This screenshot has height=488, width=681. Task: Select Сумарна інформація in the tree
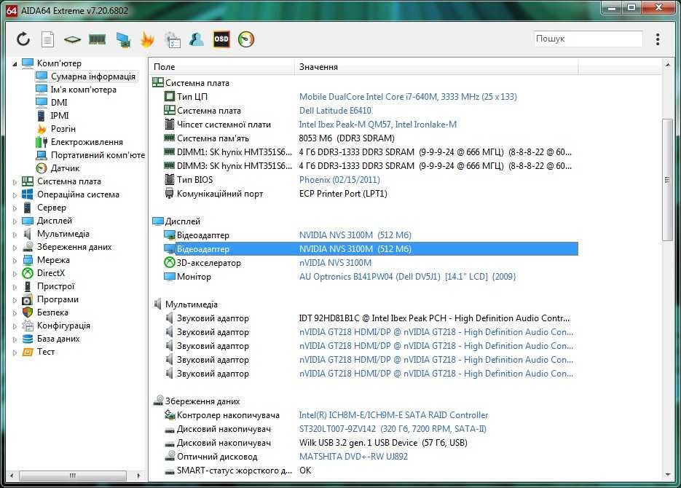[93, 76]
